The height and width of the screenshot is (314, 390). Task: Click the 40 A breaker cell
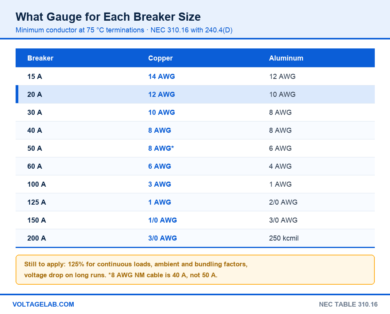(35, 130)
